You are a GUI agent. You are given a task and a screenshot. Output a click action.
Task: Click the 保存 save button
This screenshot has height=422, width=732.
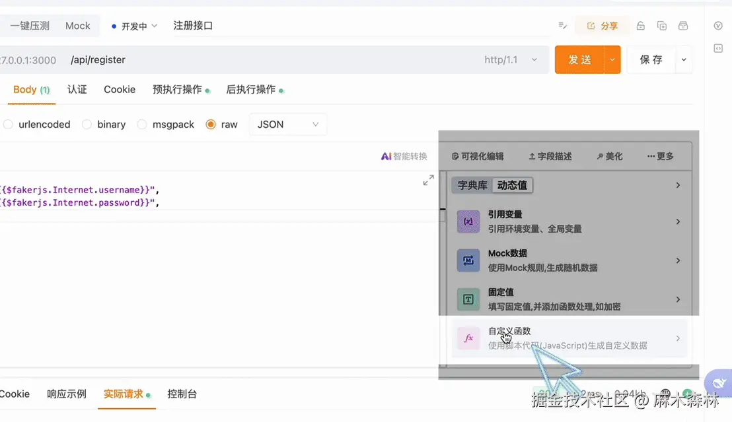pos(651,60)
